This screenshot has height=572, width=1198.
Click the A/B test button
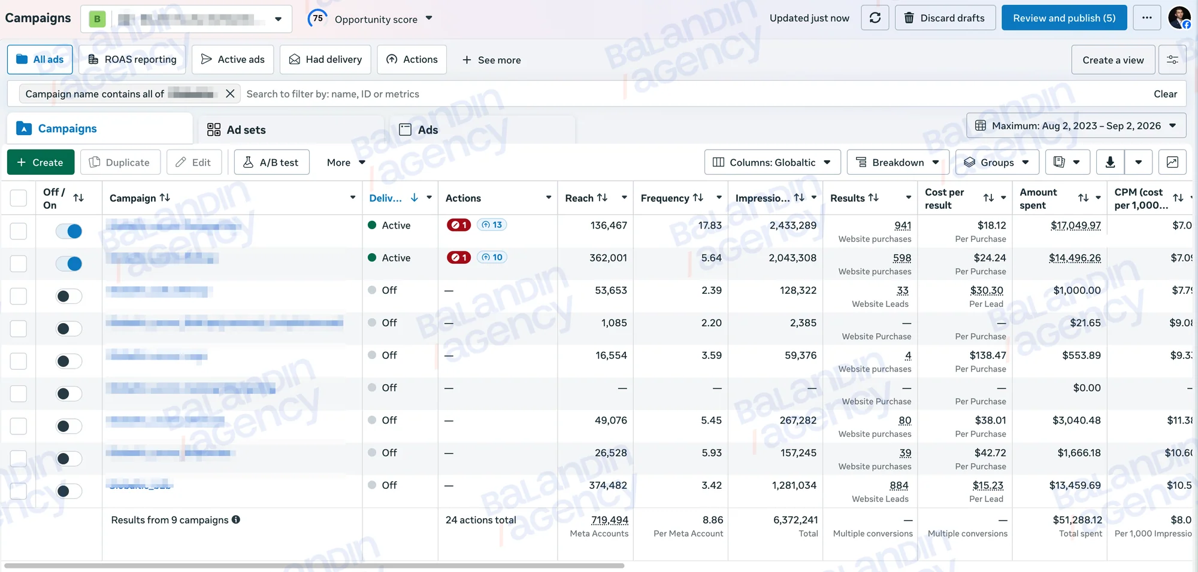271,162
